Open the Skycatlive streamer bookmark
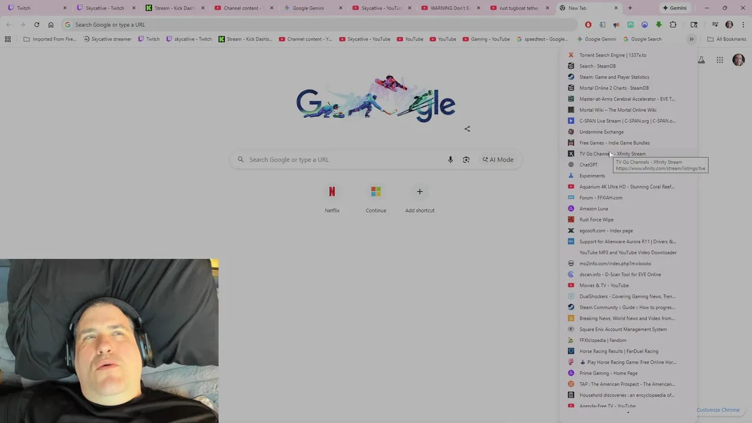Image resolution: width=752 pixels, height=423 pixels. click(108, 39)
